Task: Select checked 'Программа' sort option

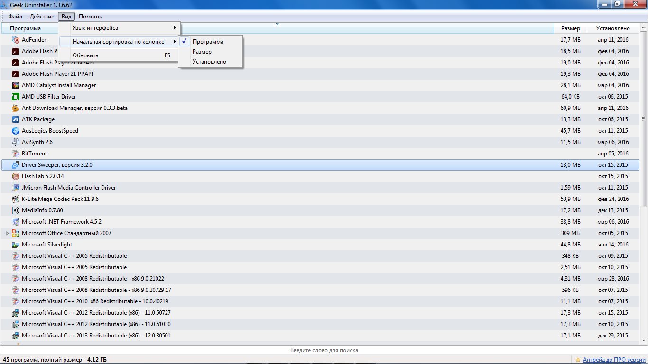Action: coord(208,42)
